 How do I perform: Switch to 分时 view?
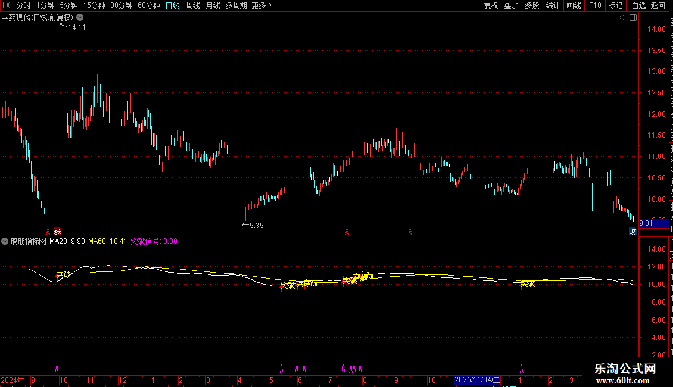click(24, 5)
